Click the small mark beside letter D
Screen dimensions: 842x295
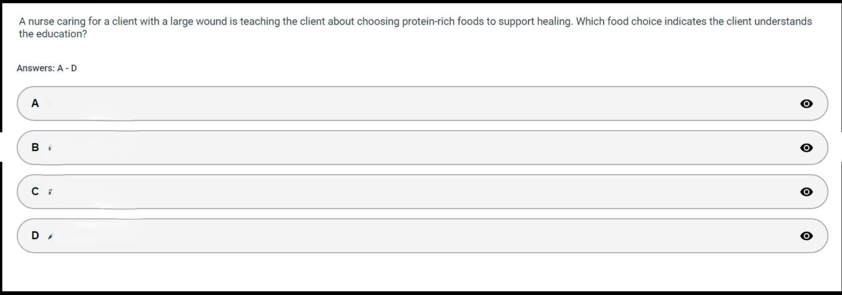[x=51, y=236]
